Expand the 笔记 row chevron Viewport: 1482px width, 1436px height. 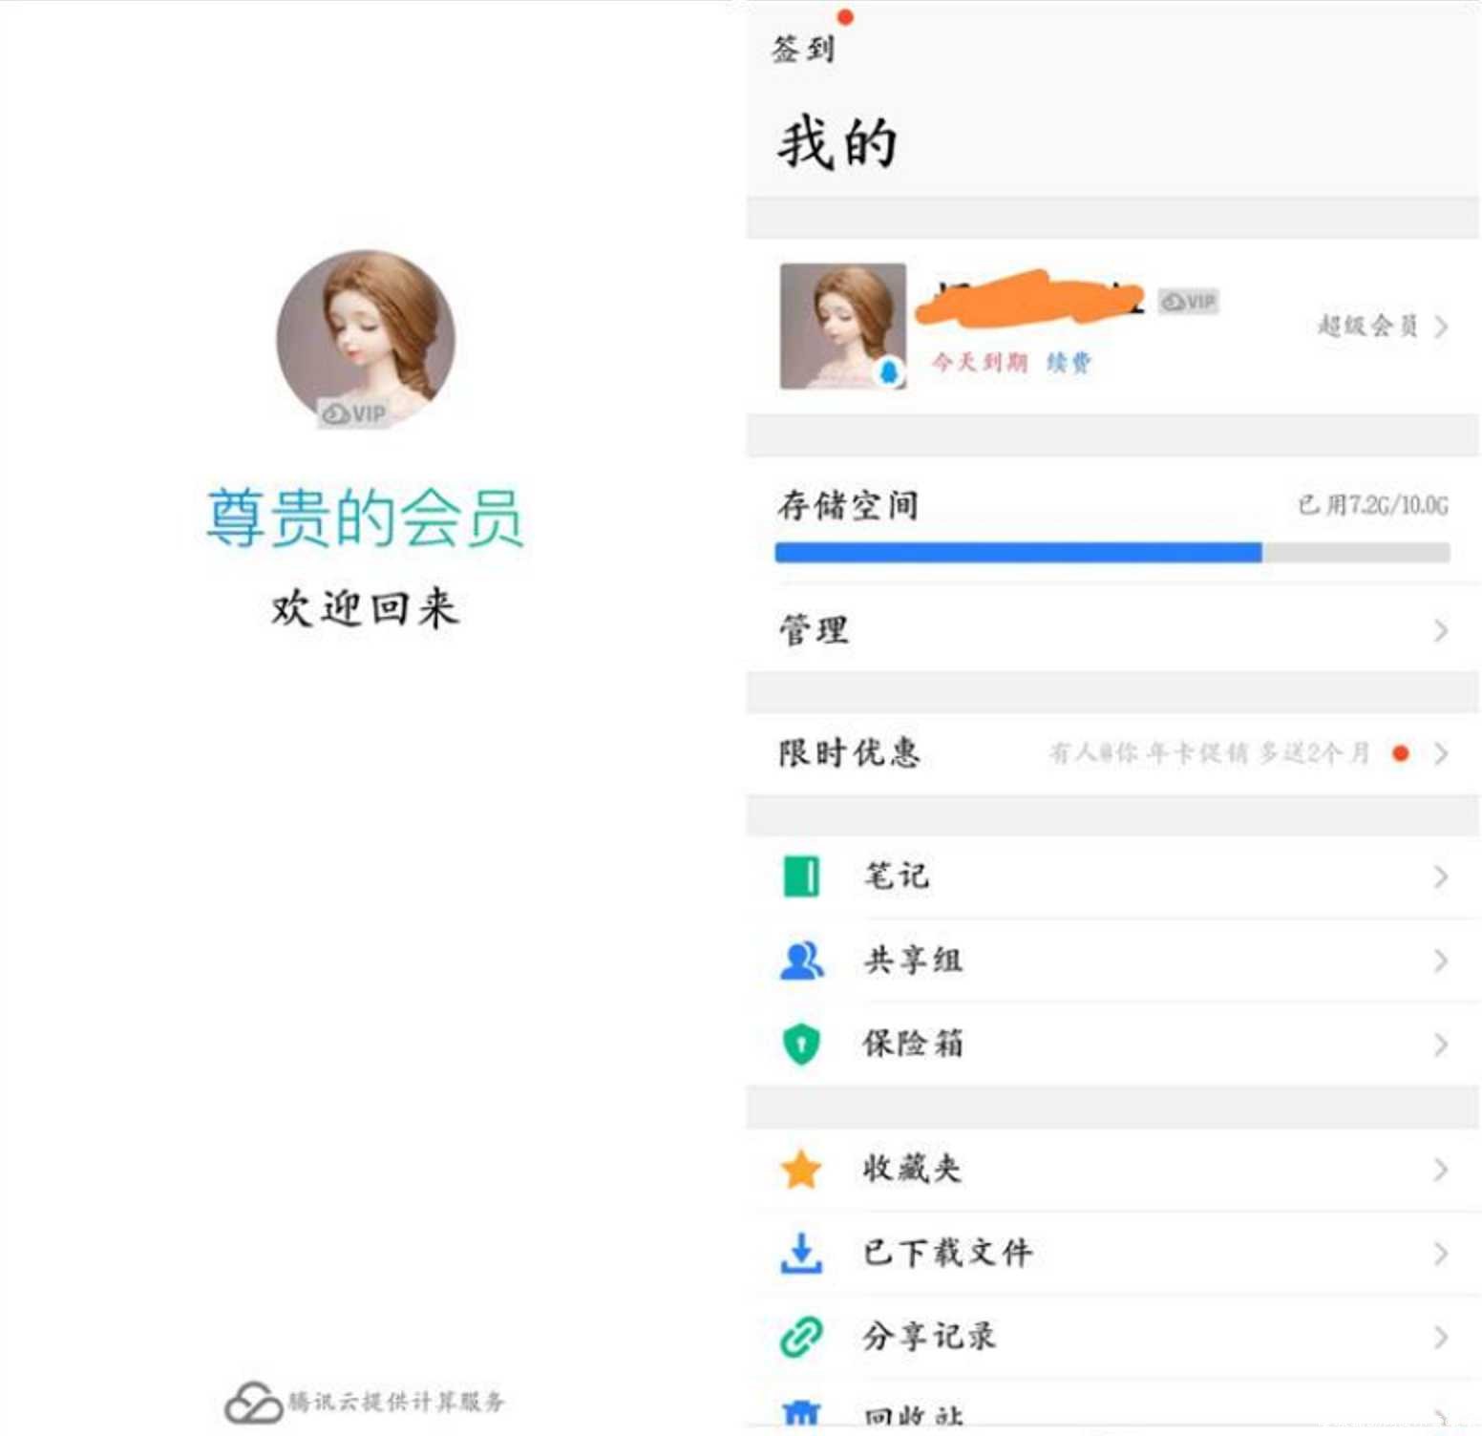(x=1441, y=876)
